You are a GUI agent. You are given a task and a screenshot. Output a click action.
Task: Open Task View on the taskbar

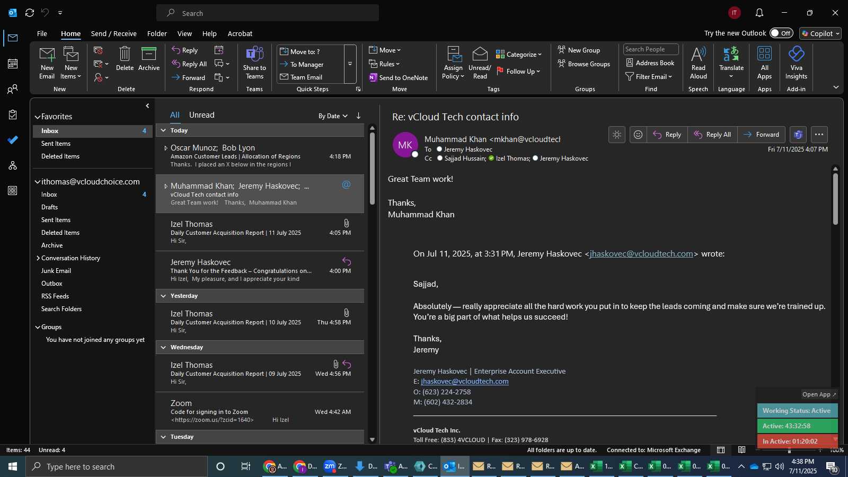point(245,466)
